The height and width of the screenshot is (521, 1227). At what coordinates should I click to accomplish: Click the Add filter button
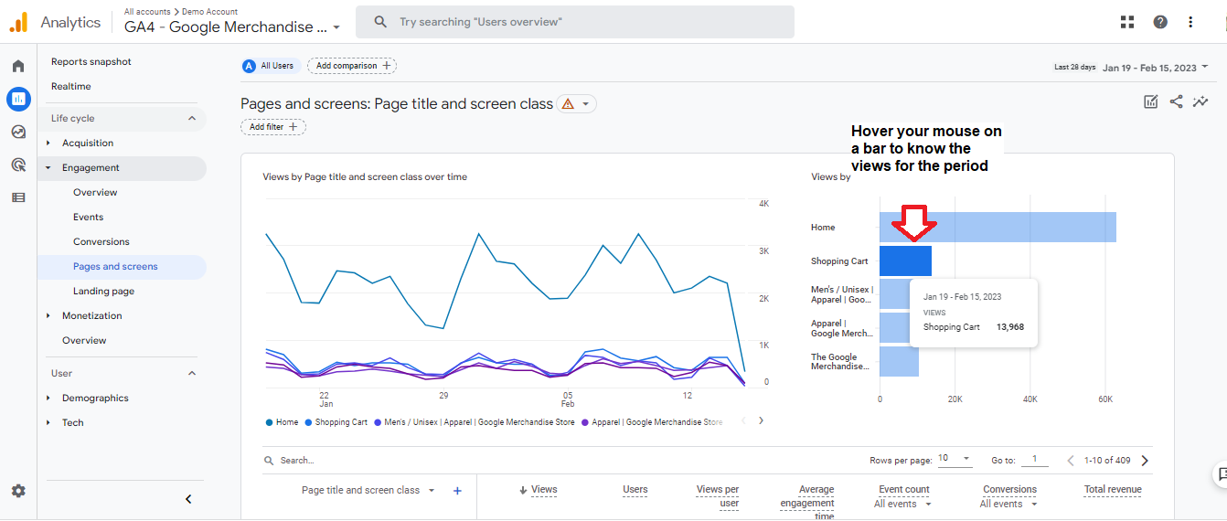pos(273,127)
